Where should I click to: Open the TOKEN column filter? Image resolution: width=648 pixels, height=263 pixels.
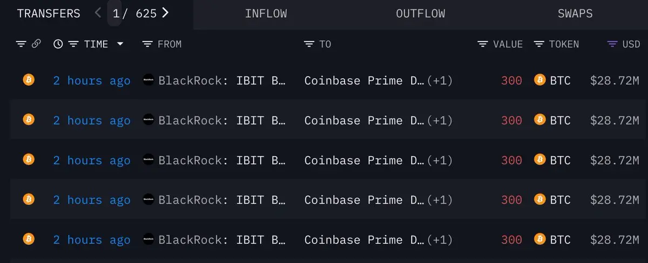[539, 44]
